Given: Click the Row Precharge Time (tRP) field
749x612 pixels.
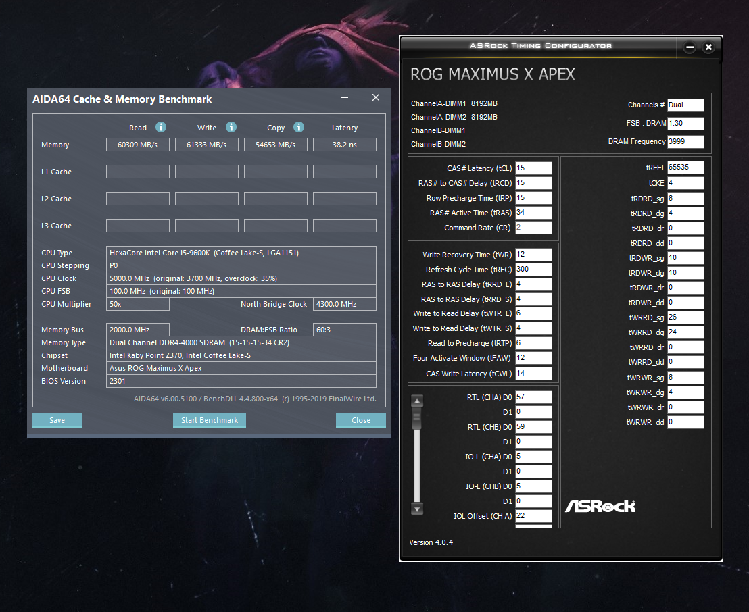Looking at the screenshot, I should (x=533, y=198).
